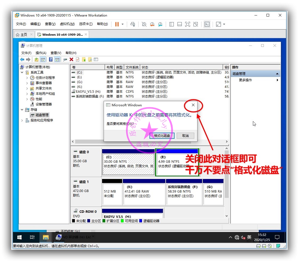Image resolution: width=299 pixels, height=261 pixels.
Task: Click the red X delete icon in toolbar
Action: (71, 60)
